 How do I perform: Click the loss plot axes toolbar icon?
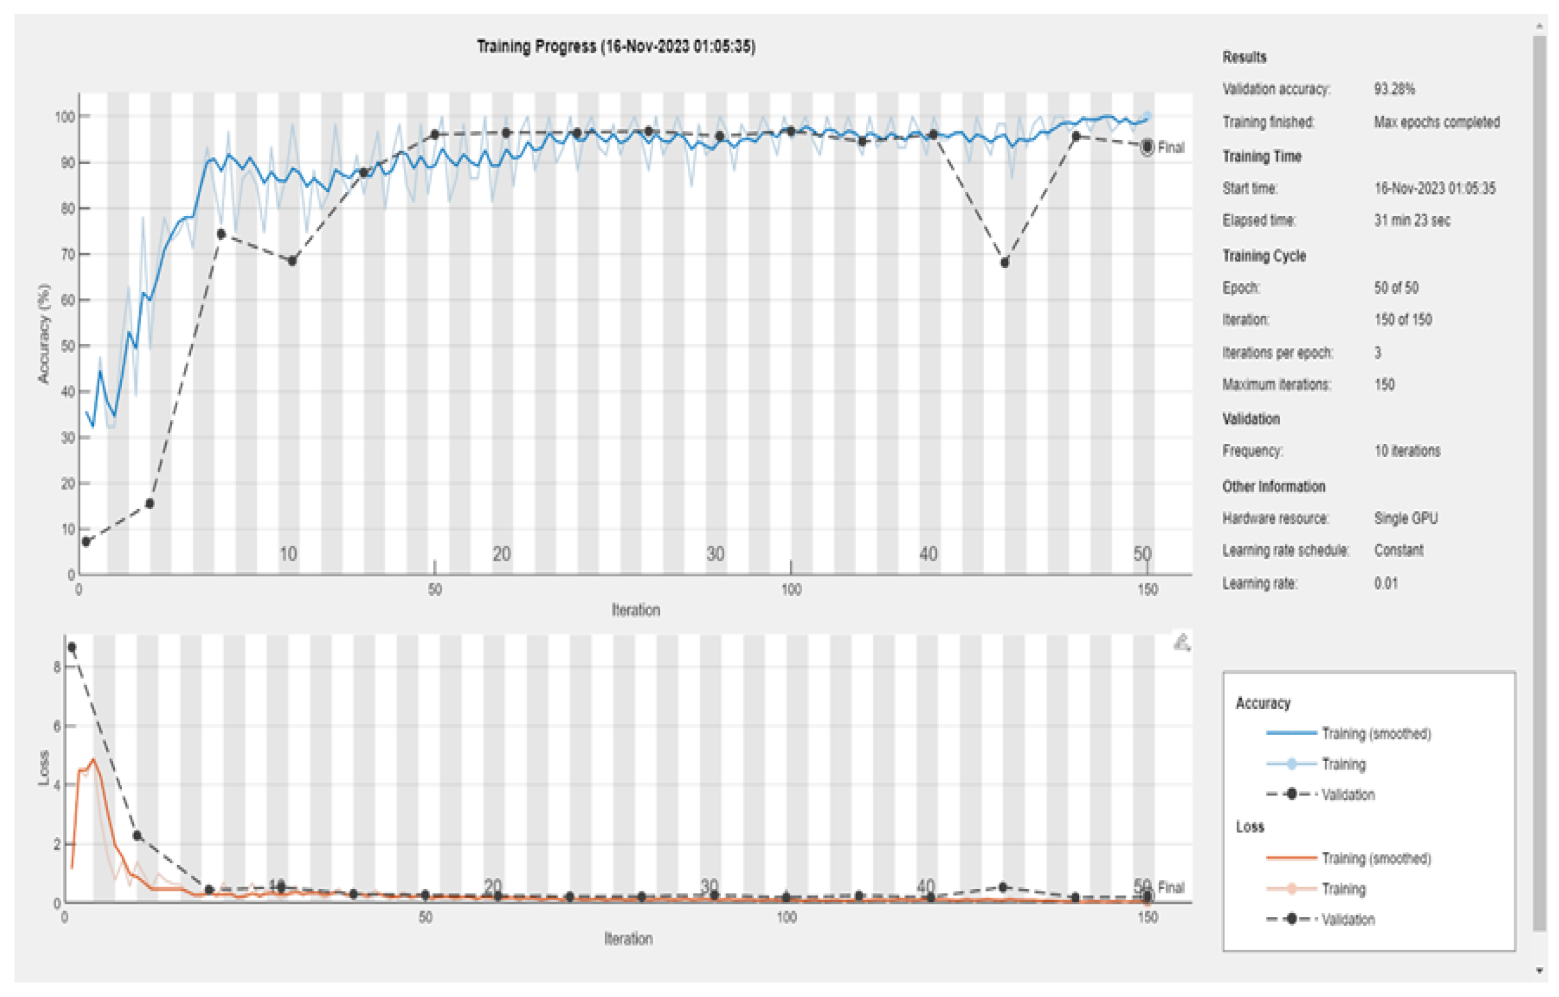tap(1181, 643)
